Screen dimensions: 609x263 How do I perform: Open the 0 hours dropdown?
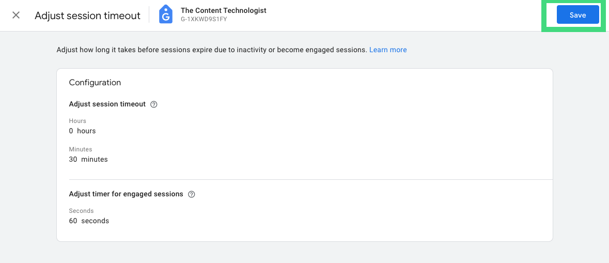click(82, 131)
